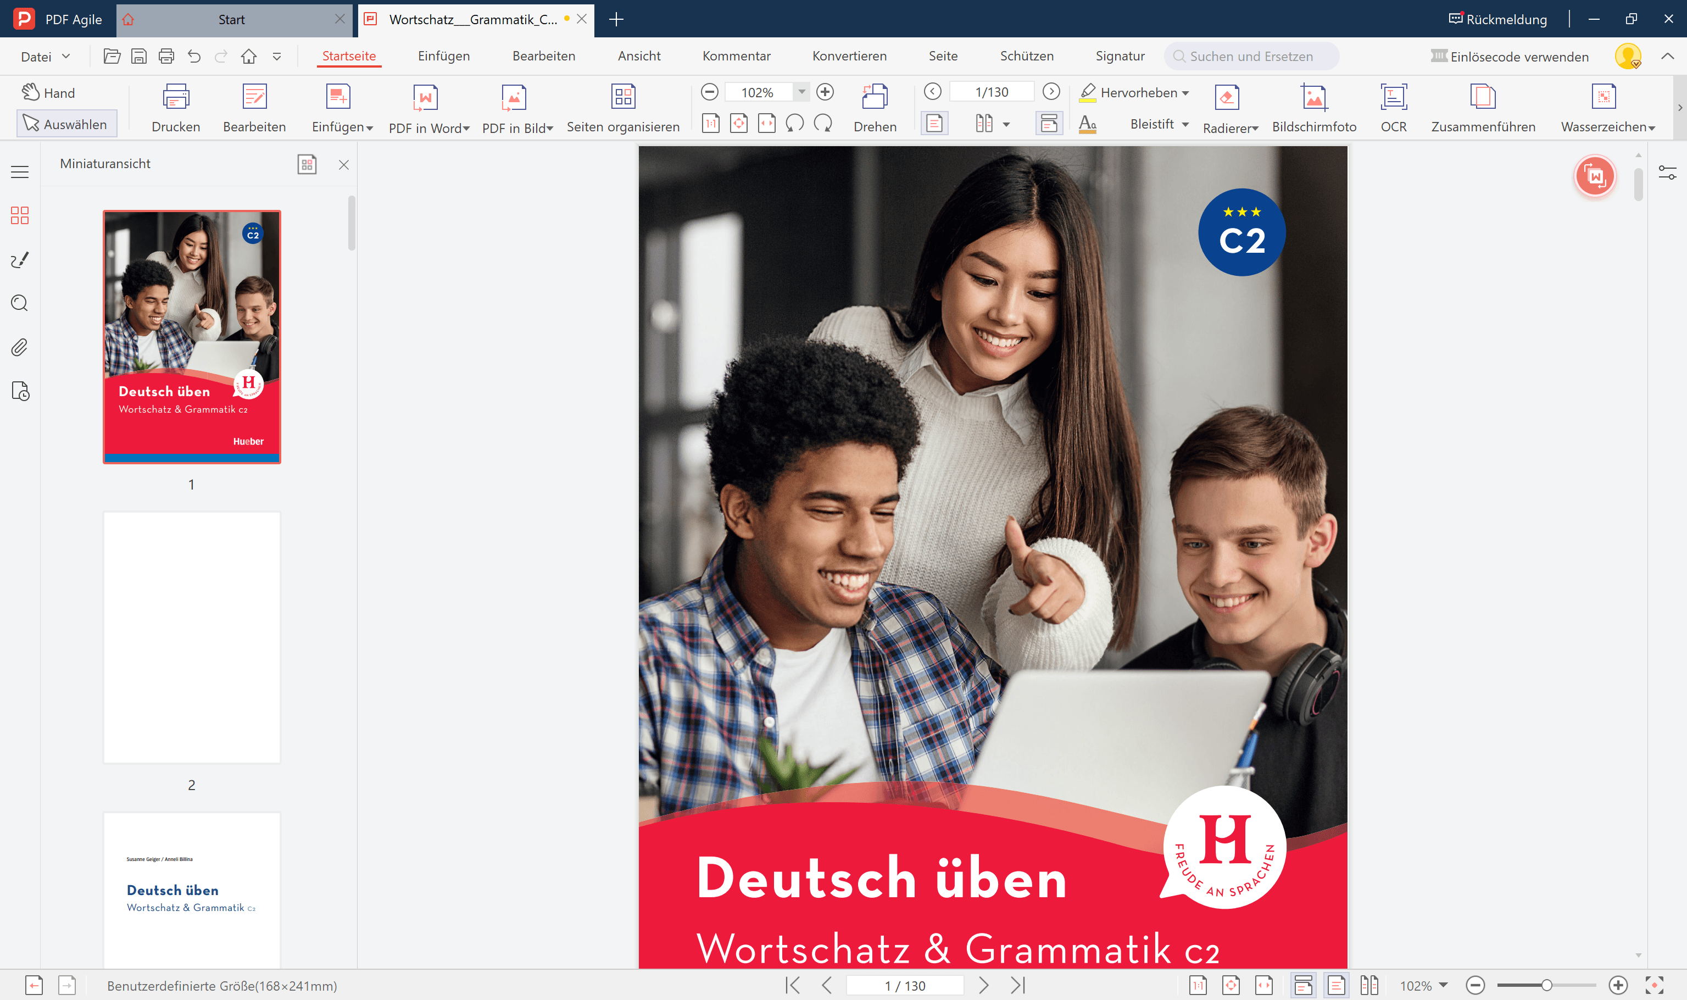
Task: Click the Drucken button
Action: pyautogui.click(x=176, y=108)
